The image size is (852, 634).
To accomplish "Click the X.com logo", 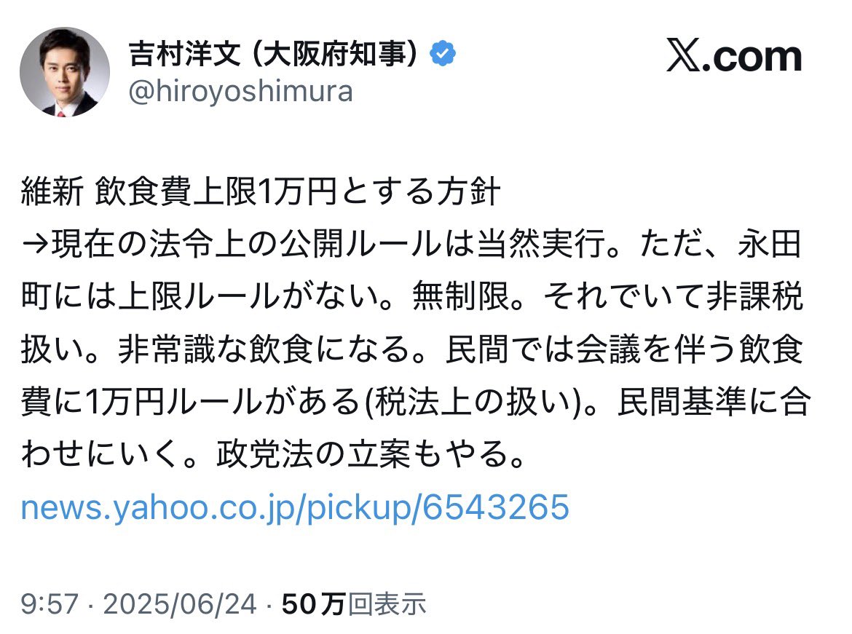I will point(733,58).
